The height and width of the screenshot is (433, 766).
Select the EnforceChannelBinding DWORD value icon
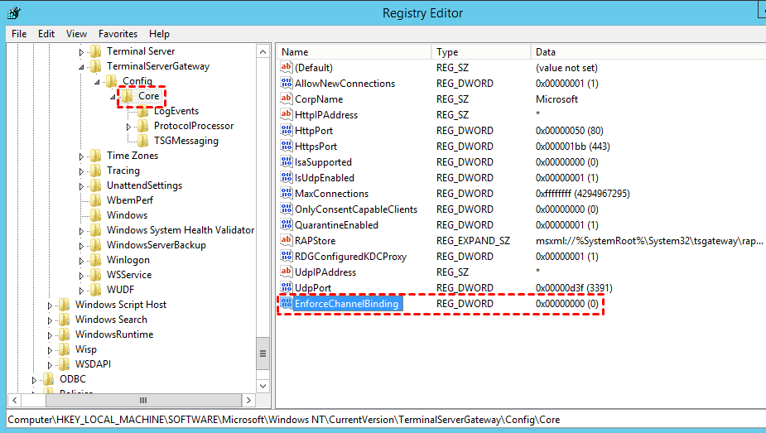pyautogui.click(x=287, y=304)
